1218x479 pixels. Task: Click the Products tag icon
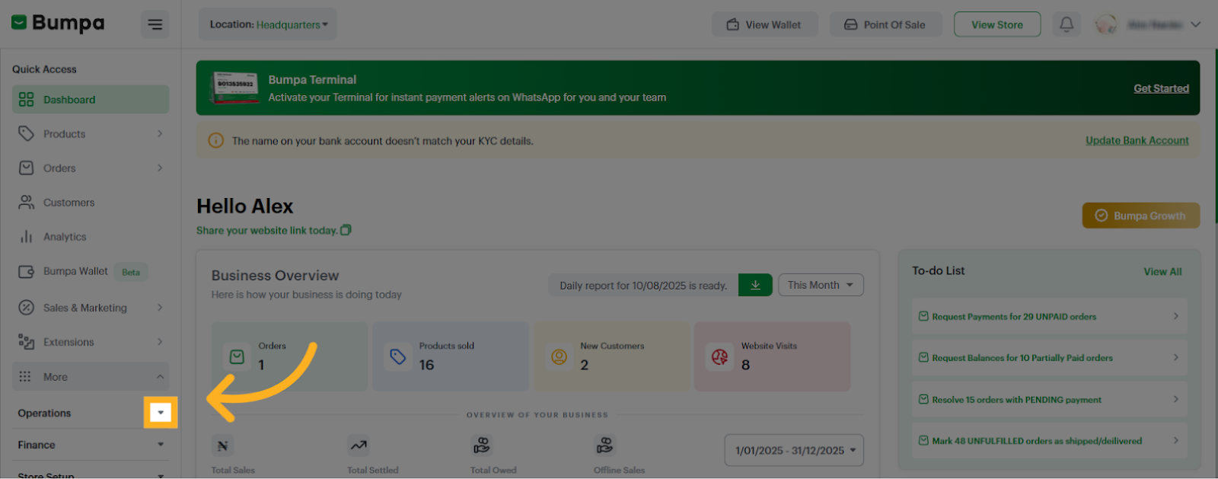[27, 134]
